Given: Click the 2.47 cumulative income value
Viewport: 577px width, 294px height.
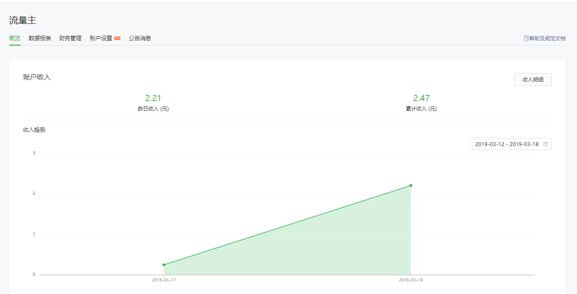Looking at the screenshot, I should (x=421, y=98).
